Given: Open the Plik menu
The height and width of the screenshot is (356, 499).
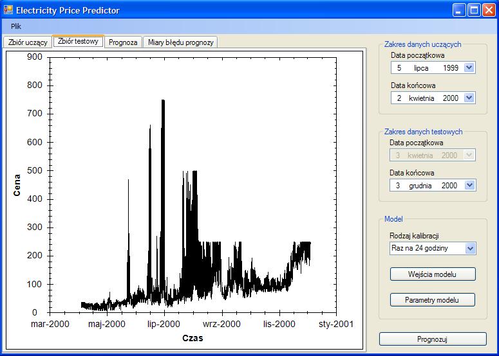Looking at the screenshot, I should (15, 26).
